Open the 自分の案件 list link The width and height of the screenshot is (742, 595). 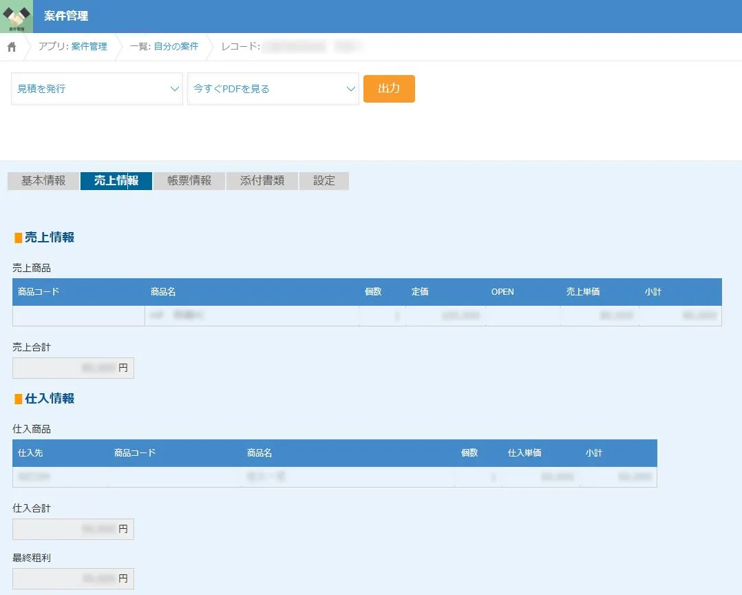[x=176, y=47]
